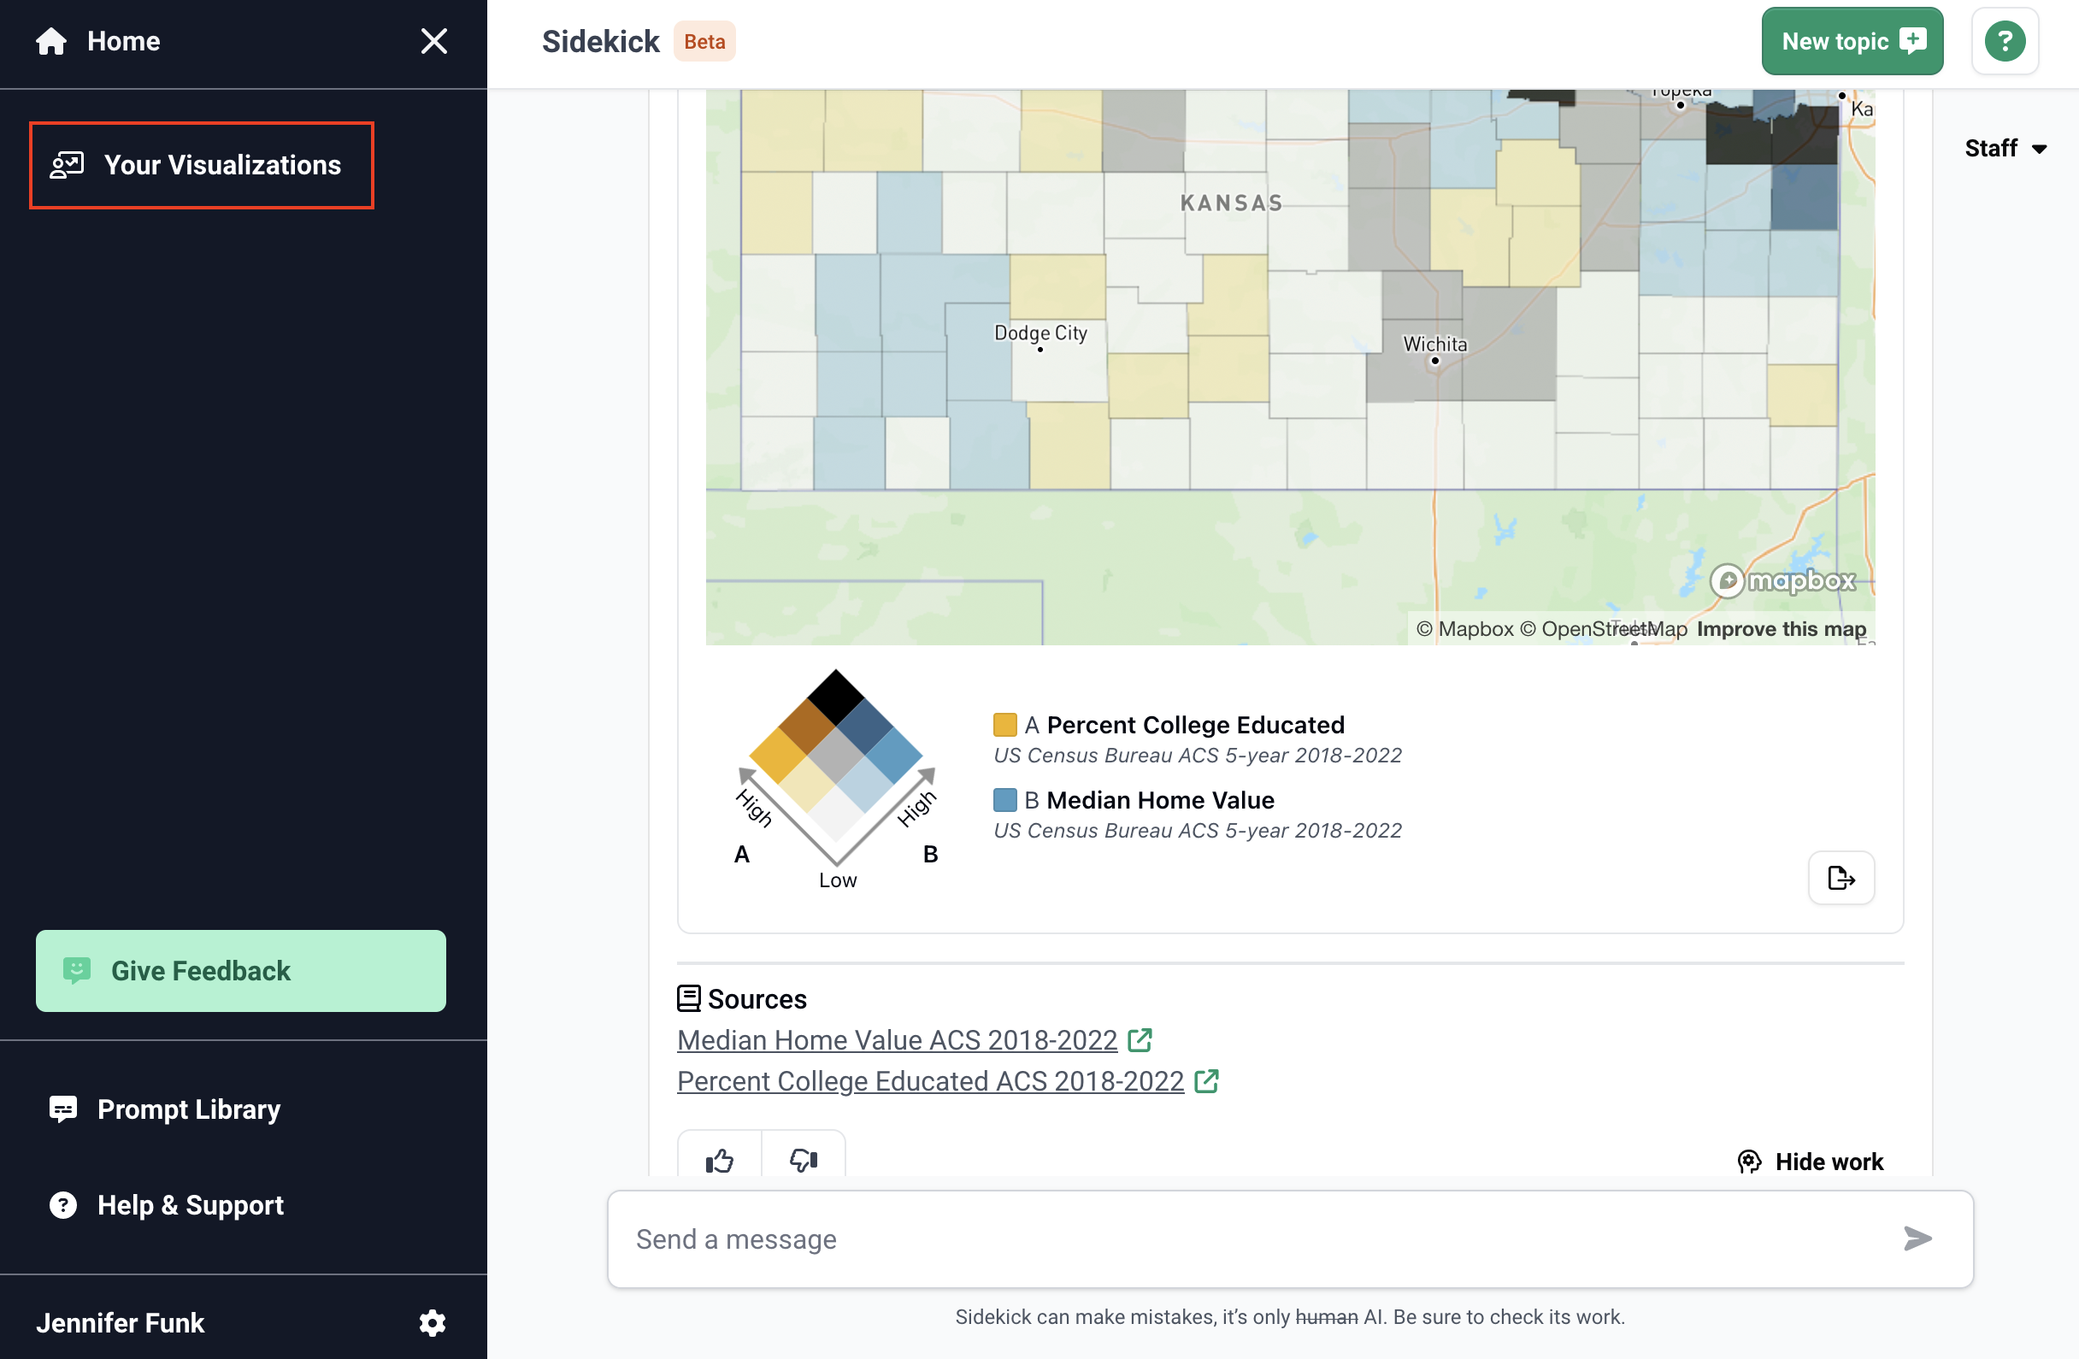The image size is (2079, 1359).
Task: Close the sidebar with the X icon
Action: 433,41
